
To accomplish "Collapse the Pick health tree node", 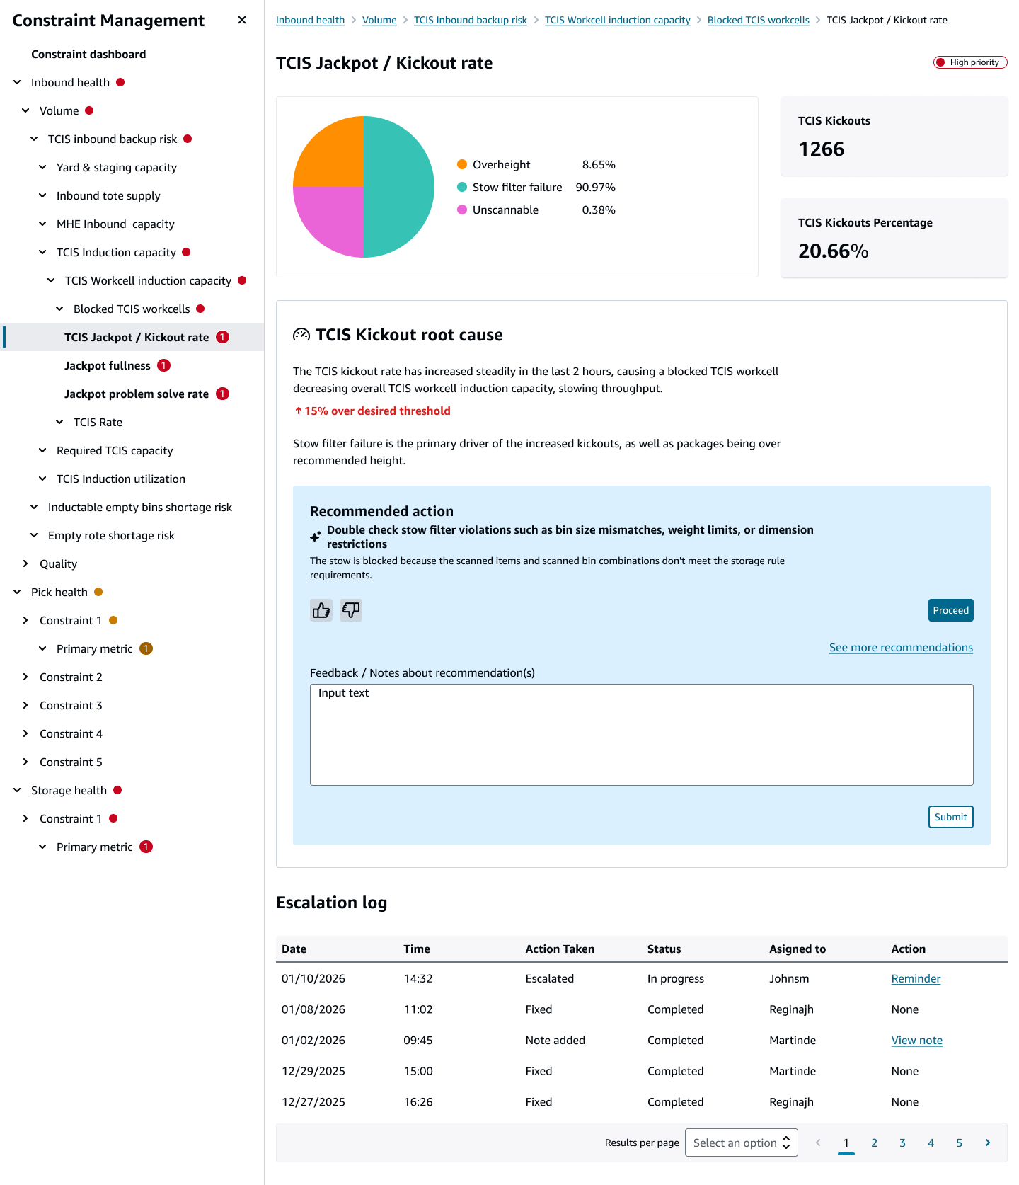I will click(17, 592).
